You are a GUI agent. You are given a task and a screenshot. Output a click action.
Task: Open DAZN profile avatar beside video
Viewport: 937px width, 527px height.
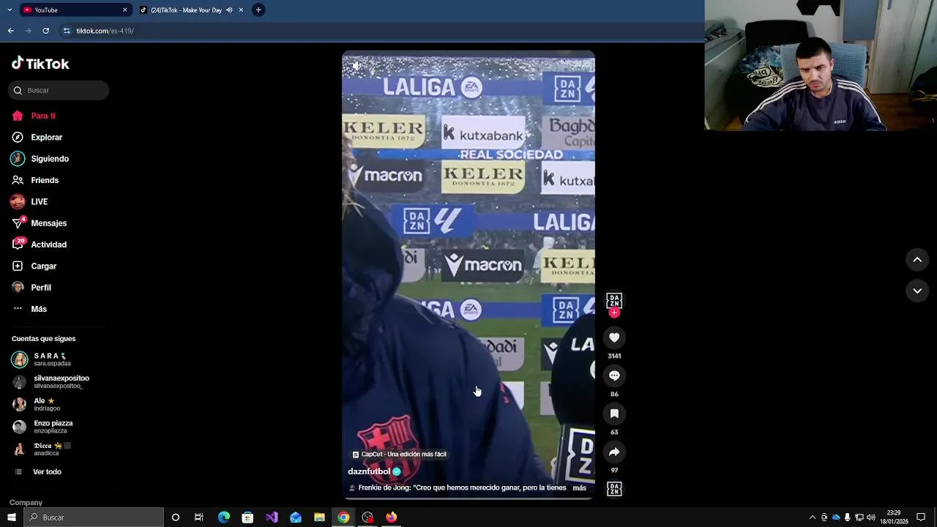[614, 301]
